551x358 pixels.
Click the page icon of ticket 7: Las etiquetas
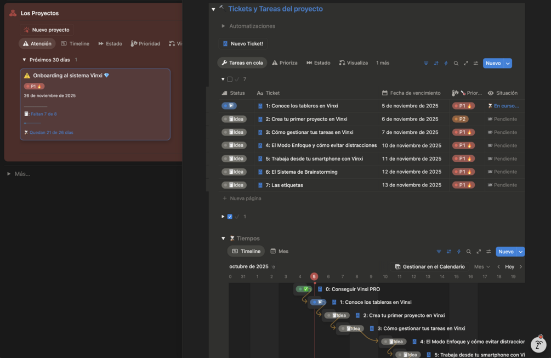pyautogui.click(x=260, y=185)
